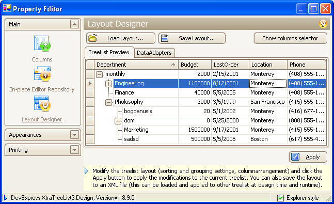
Task: Switch to the TreeList Preview tab
Action: [x=109, y=52]
